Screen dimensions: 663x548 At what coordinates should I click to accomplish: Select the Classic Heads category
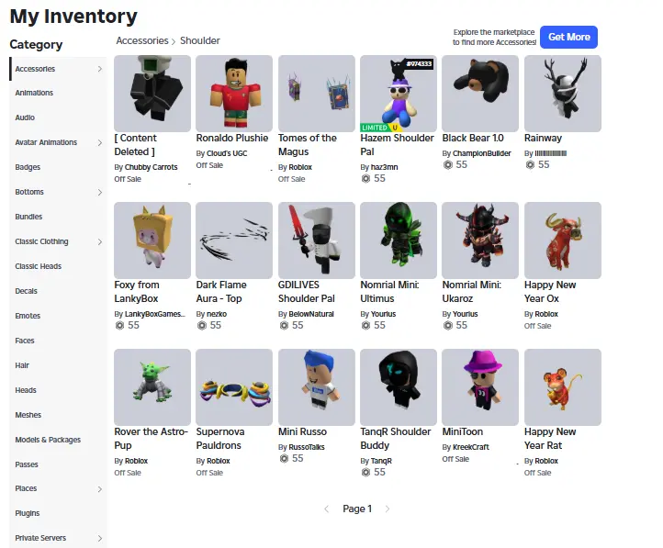coord(38,266)
